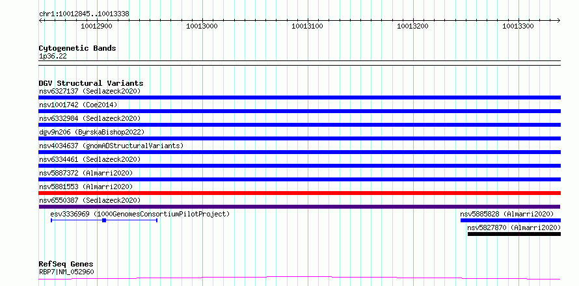This screenshot has height=286, width=579.
Task: Click the Cytogenetic Bands track title
Action: [77, 48]
